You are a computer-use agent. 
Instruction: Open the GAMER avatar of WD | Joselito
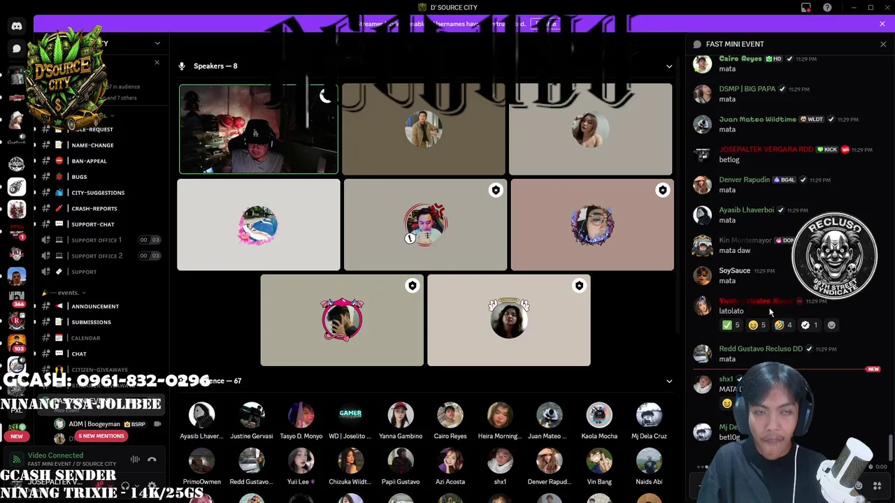[x=350, y=415]
